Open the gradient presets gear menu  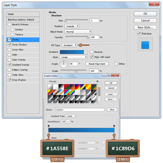coord(98,81)
